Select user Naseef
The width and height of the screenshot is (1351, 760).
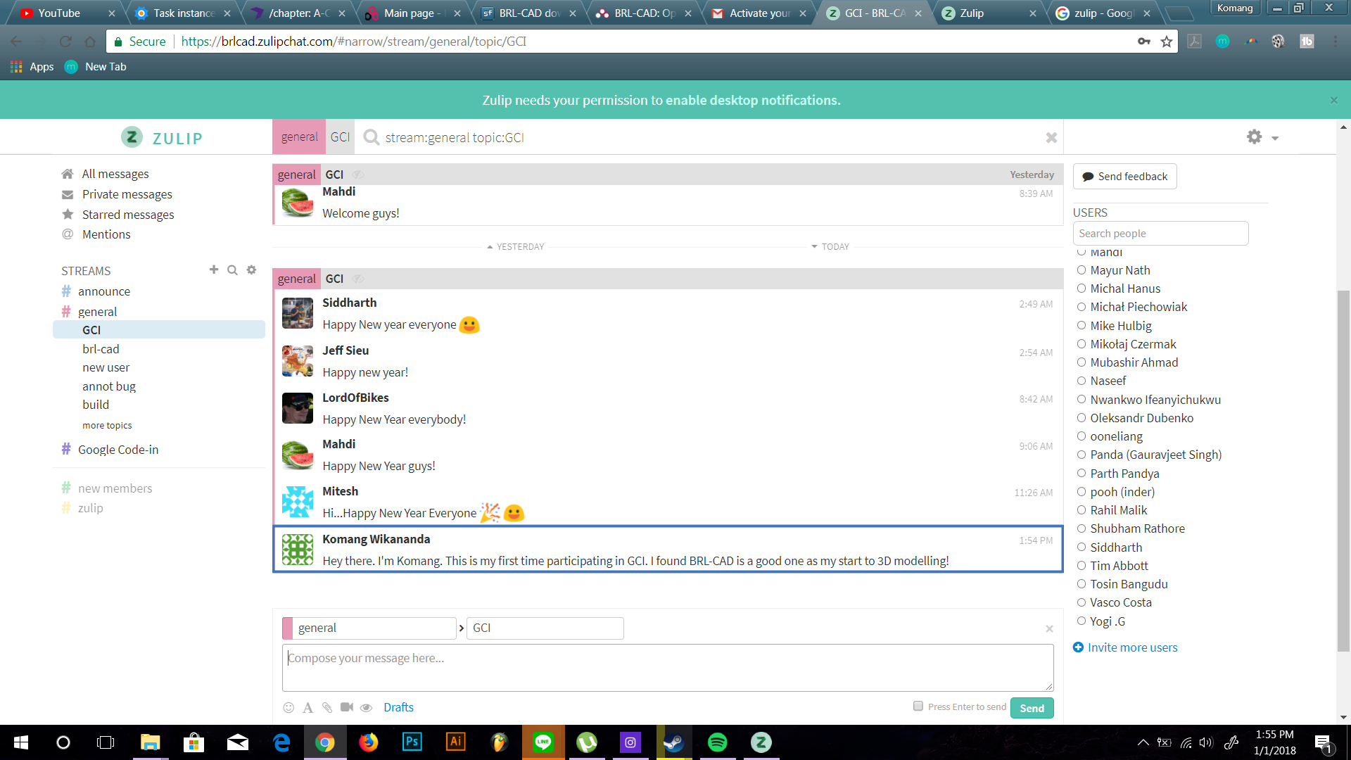pos(1108,381)
